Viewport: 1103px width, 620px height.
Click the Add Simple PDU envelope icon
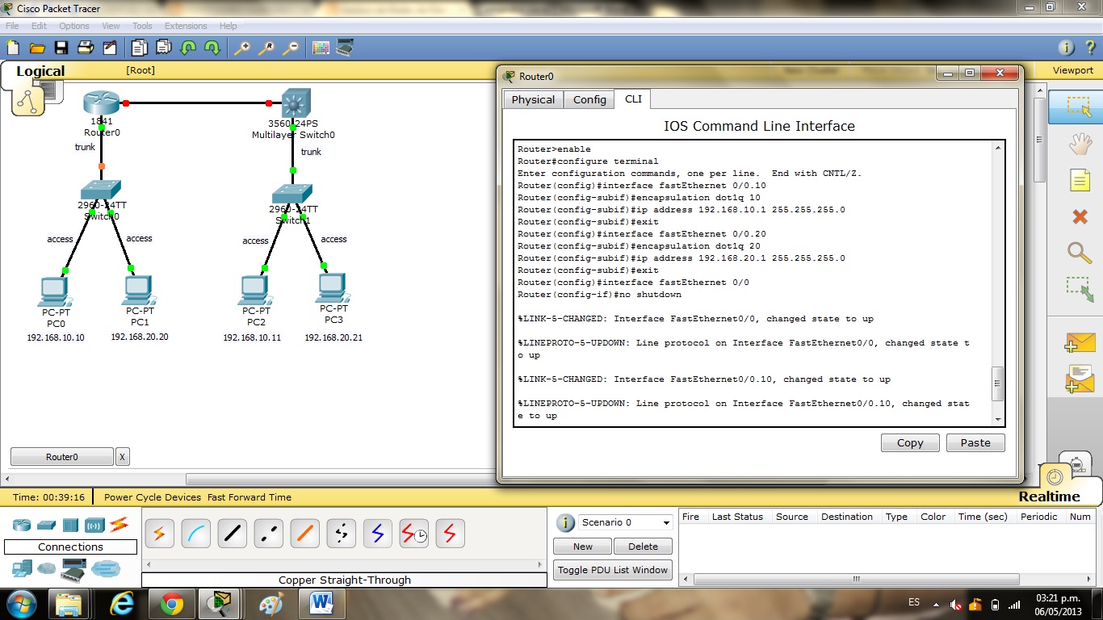point(1080,342)
